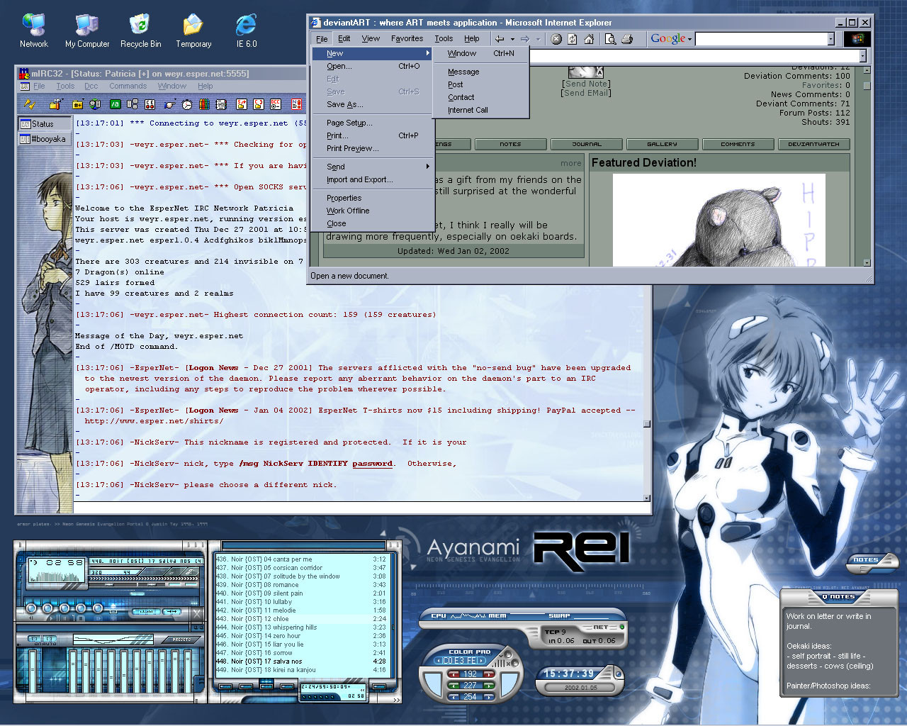Image resolution: width=907 pixels, height=726 pixels.
Task: Toggle Winamp shuffle button
Action: pyautogui.click(x=146, y=612)
